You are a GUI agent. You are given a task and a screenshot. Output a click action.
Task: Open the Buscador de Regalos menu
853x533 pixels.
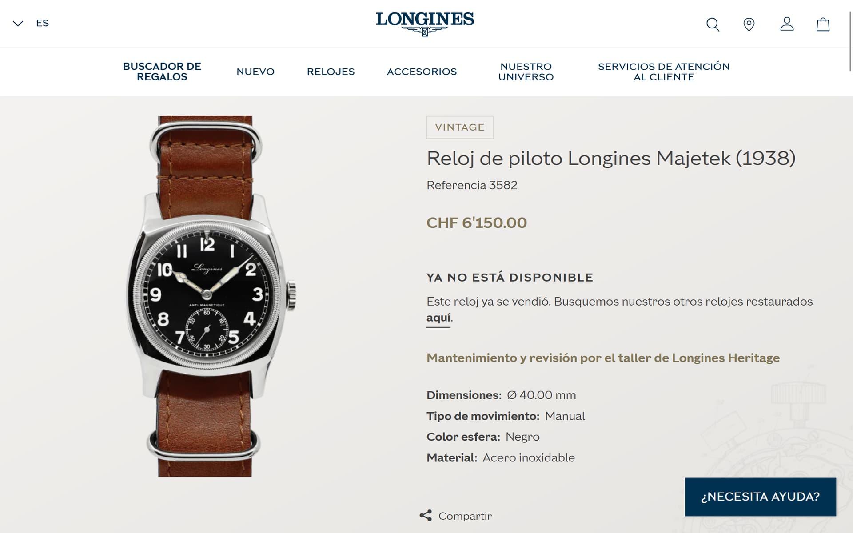click(x=162, y=72)
